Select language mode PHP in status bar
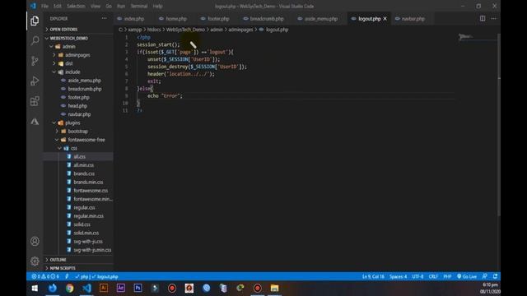527x296 pixels. coord(447,276)
